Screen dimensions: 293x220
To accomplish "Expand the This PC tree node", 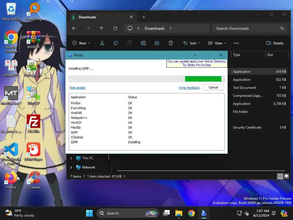I will pyautogui.click(x=71, y=158).
